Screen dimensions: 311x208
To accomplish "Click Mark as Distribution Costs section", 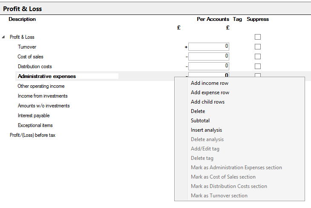I will [x=229, y=186].
